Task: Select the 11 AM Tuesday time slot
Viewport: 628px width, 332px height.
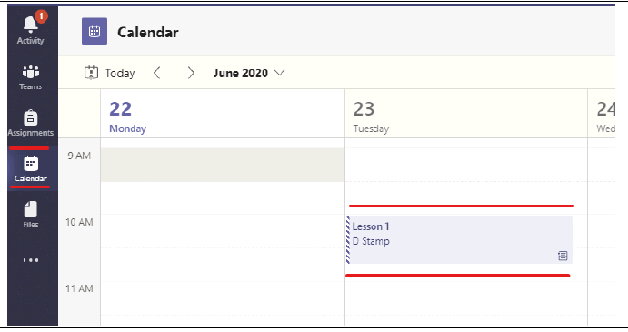Action: [x=466, y=298]
